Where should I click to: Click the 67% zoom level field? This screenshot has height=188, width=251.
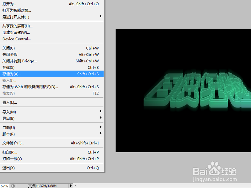point(4,186)
